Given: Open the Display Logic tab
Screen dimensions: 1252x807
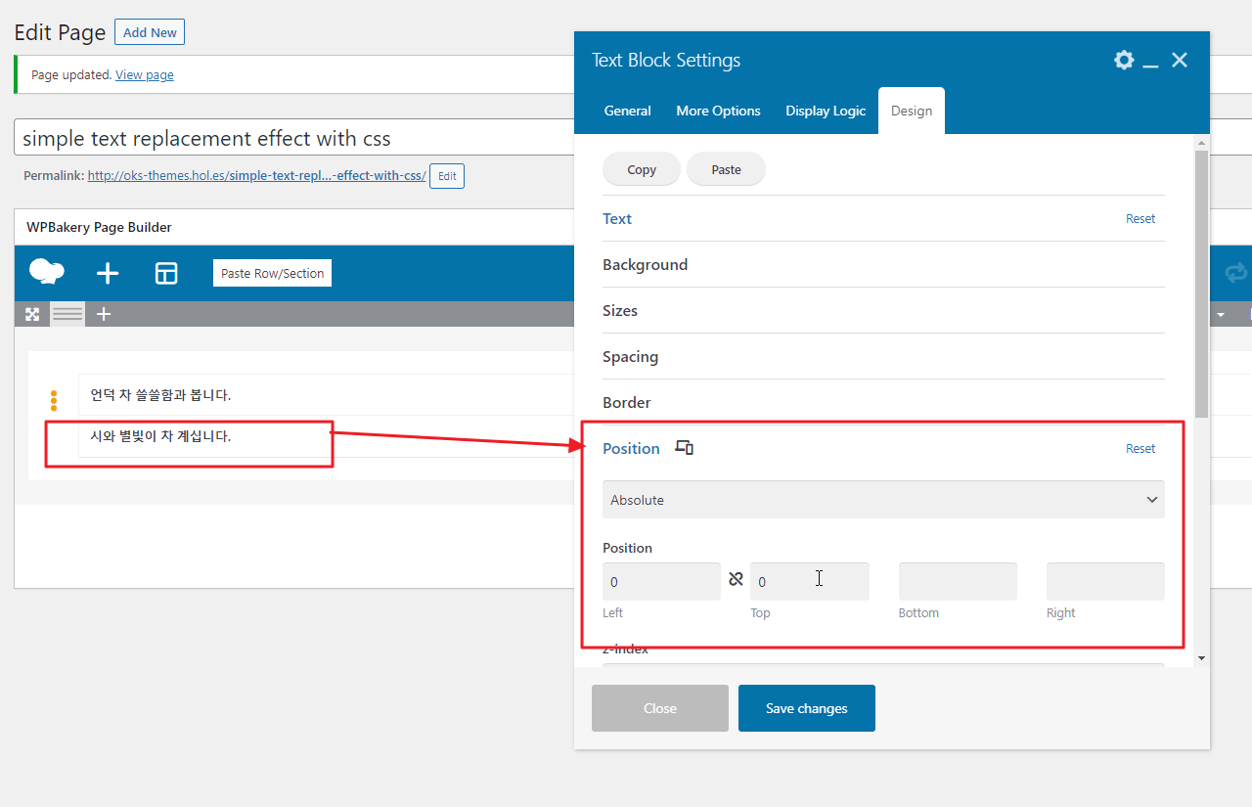Looking at the screenshot, I should (826, 111).
